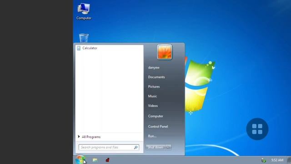Click the Shut down button

point(156,147)
